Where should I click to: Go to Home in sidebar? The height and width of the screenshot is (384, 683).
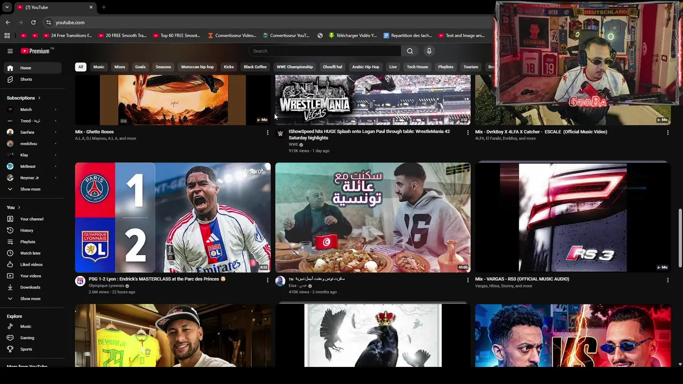point(33,68)
